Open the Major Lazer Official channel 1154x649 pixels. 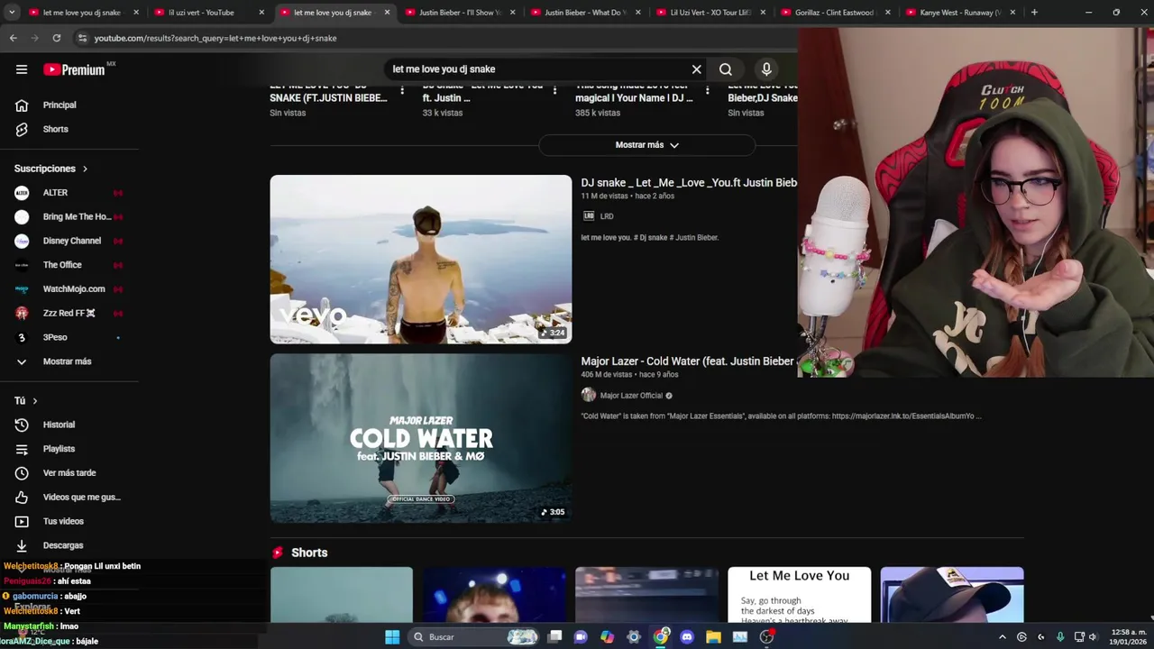631,396
